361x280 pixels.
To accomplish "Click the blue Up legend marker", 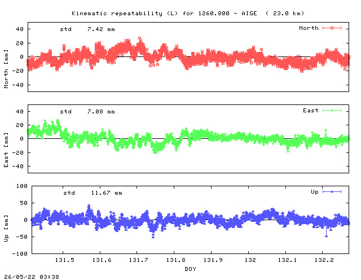I will 332,191.
